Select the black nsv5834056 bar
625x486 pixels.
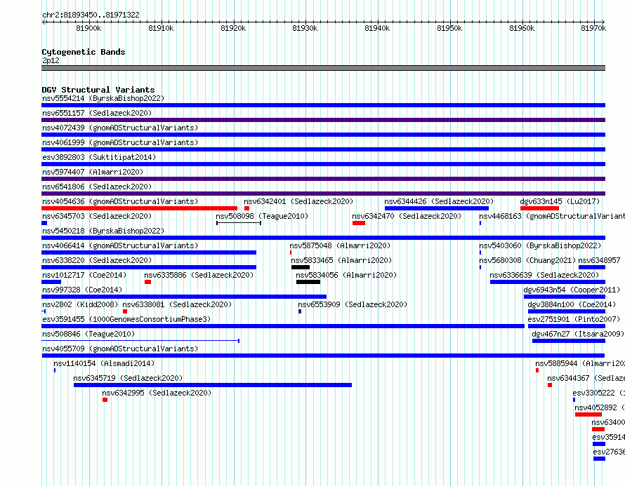point(308,282)
